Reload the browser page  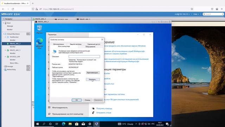[13, 9]
